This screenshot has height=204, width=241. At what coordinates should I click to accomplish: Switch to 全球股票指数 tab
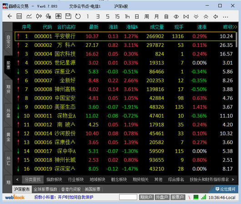coord(45,189)
